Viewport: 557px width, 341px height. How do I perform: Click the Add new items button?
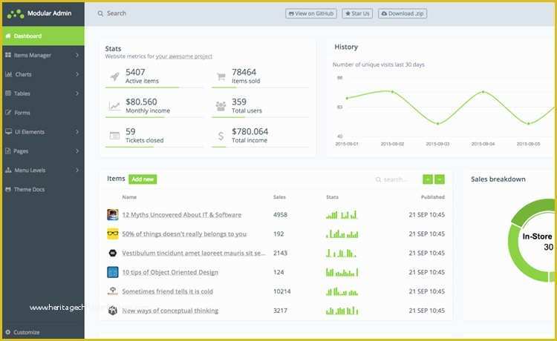(x=143, y=179)
